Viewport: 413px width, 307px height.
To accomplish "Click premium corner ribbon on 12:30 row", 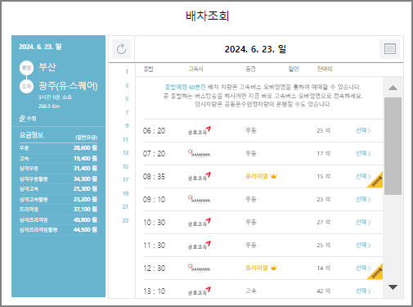I will [x=377, y=273].
